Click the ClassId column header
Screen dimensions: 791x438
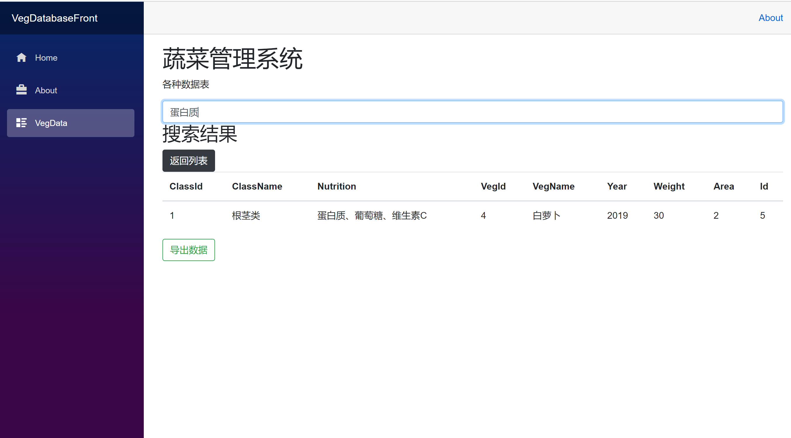(x=186, y=186)
